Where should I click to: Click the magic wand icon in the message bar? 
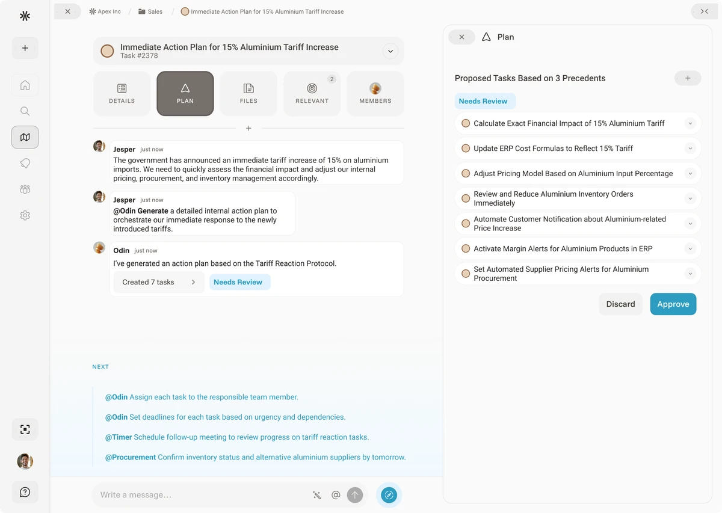(316, 494)
